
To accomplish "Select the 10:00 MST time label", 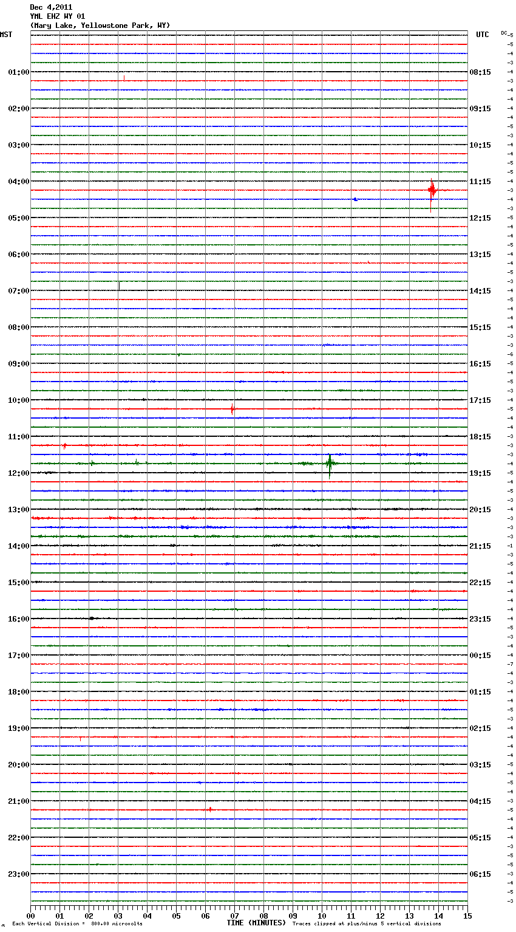I will click(x=19, y=400).
